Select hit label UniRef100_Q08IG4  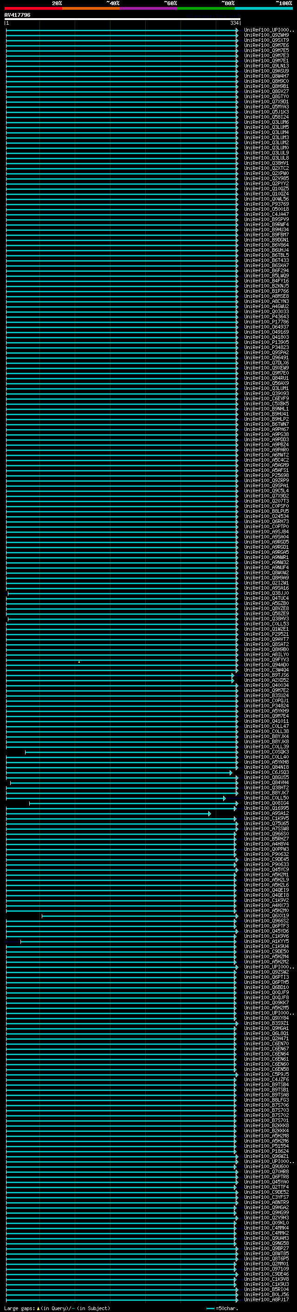click(x=266, y=803)
